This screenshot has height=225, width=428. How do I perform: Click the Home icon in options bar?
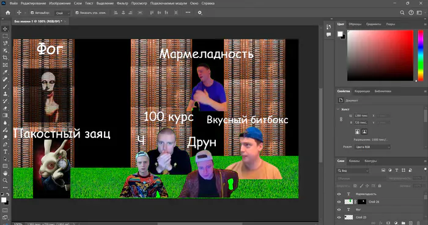[8, 13]
